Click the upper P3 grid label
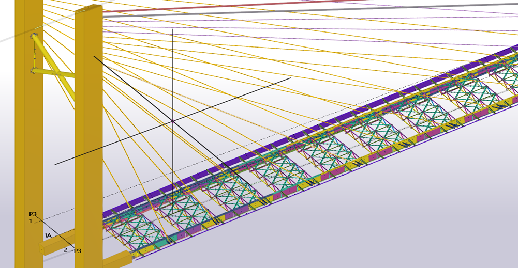 point(33,214)
